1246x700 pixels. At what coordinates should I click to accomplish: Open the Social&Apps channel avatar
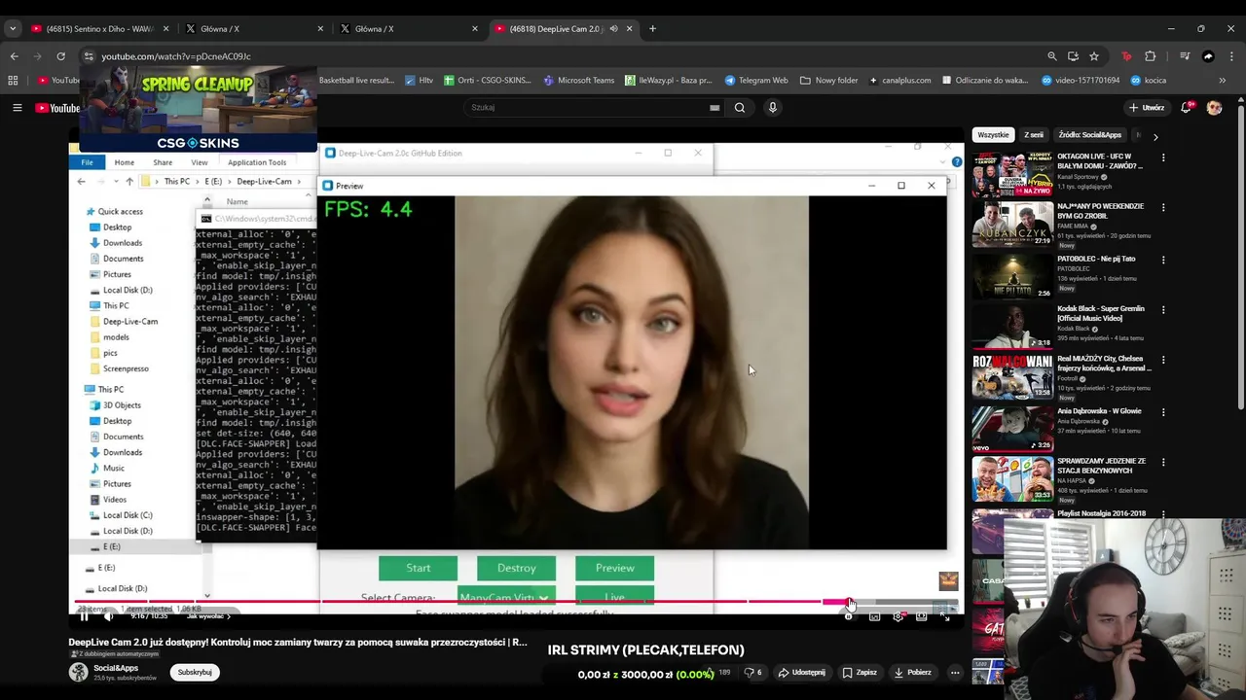pos(78,672)
